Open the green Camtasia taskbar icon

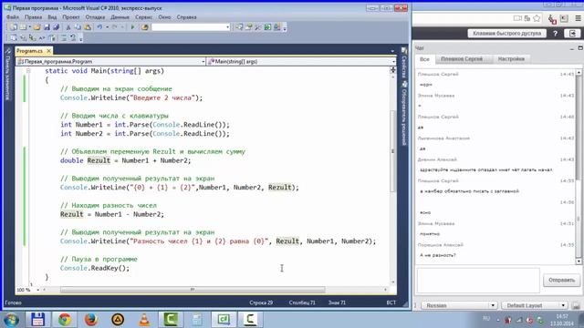171,320
